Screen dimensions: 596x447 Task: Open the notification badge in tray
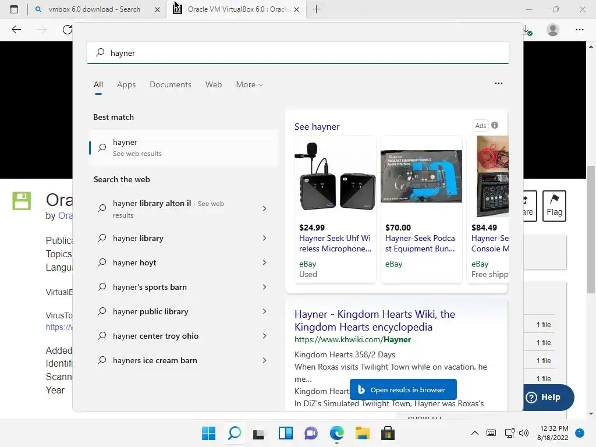click(580, 433)
